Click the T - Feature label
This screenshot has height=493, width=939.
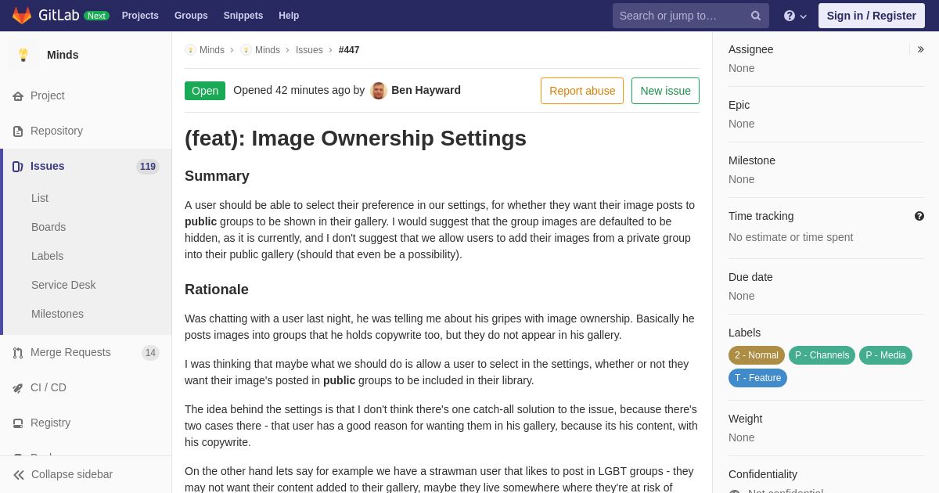(x=757, y=378)
